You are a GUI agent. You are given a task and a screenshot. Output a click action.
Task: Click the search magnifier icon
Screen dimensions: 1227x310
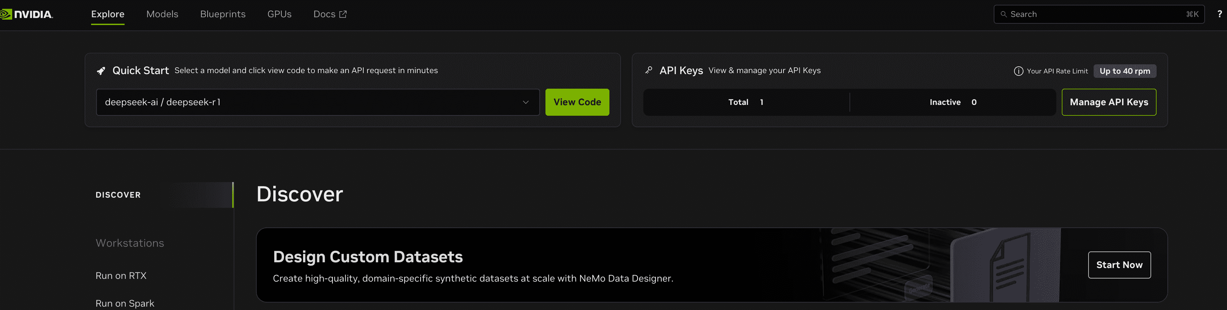(1003, 14)
